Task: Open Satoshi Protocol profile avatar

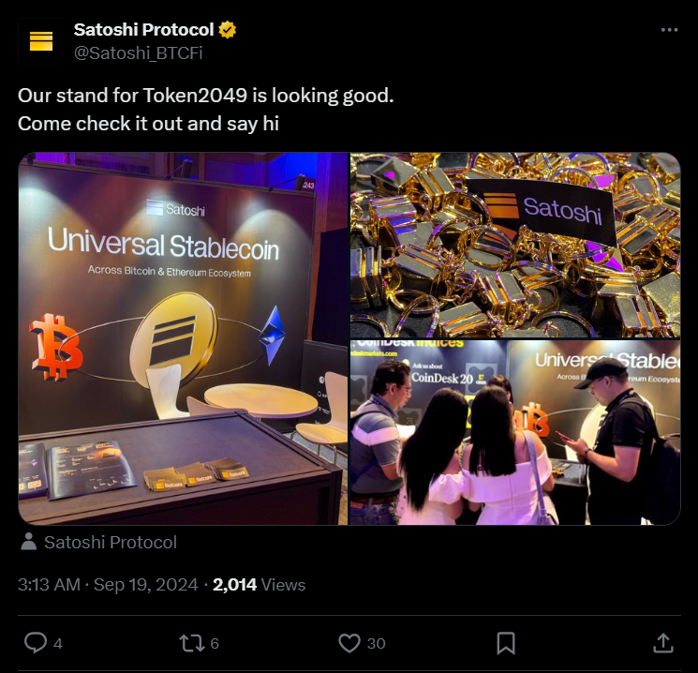Action: pyautogui.click(x=41, y=41)
